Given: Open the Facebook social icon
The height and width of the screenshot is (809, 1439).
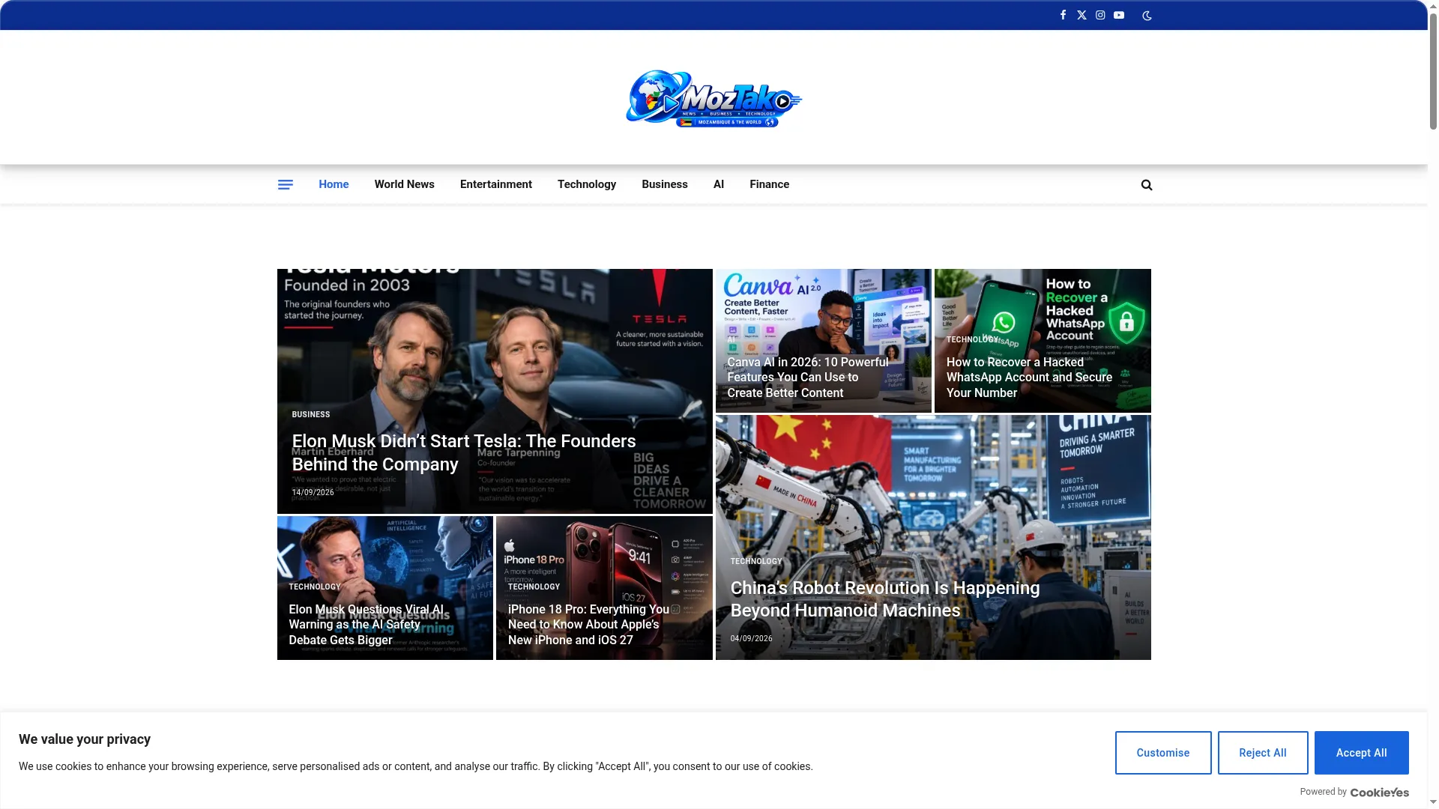Looking at the screenshot, I should click(1063, 15).
